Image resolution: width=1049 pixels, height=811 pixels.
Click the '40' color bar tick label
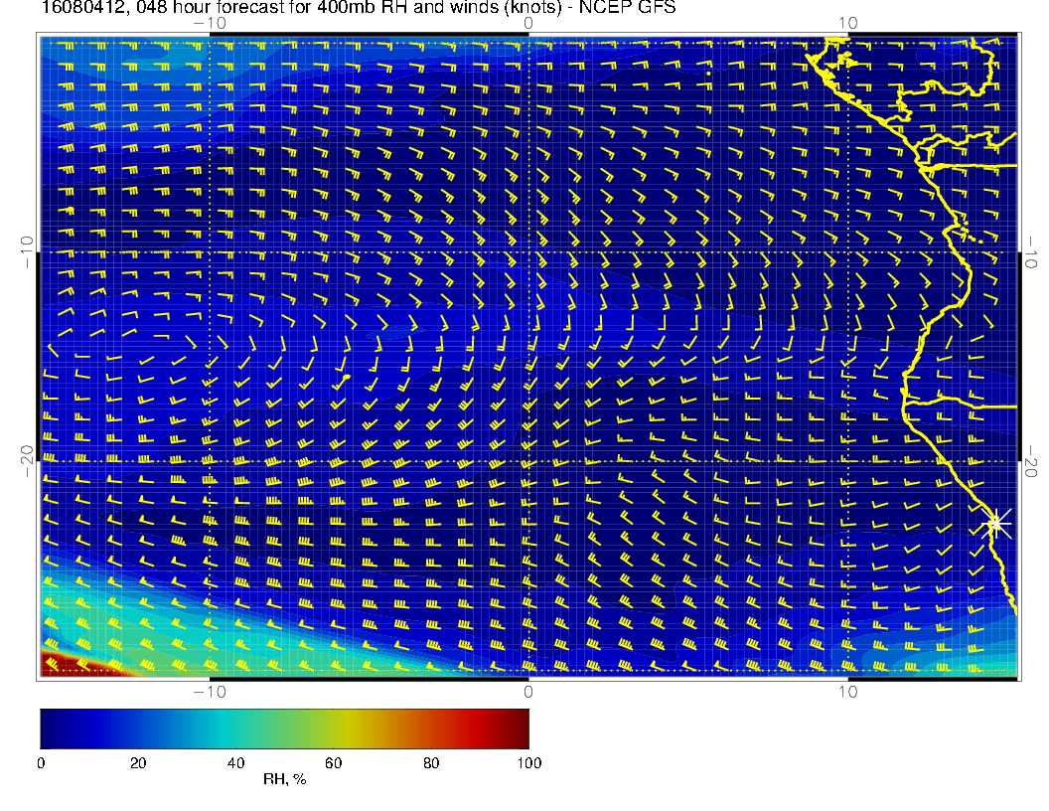(x=235, y=763)
